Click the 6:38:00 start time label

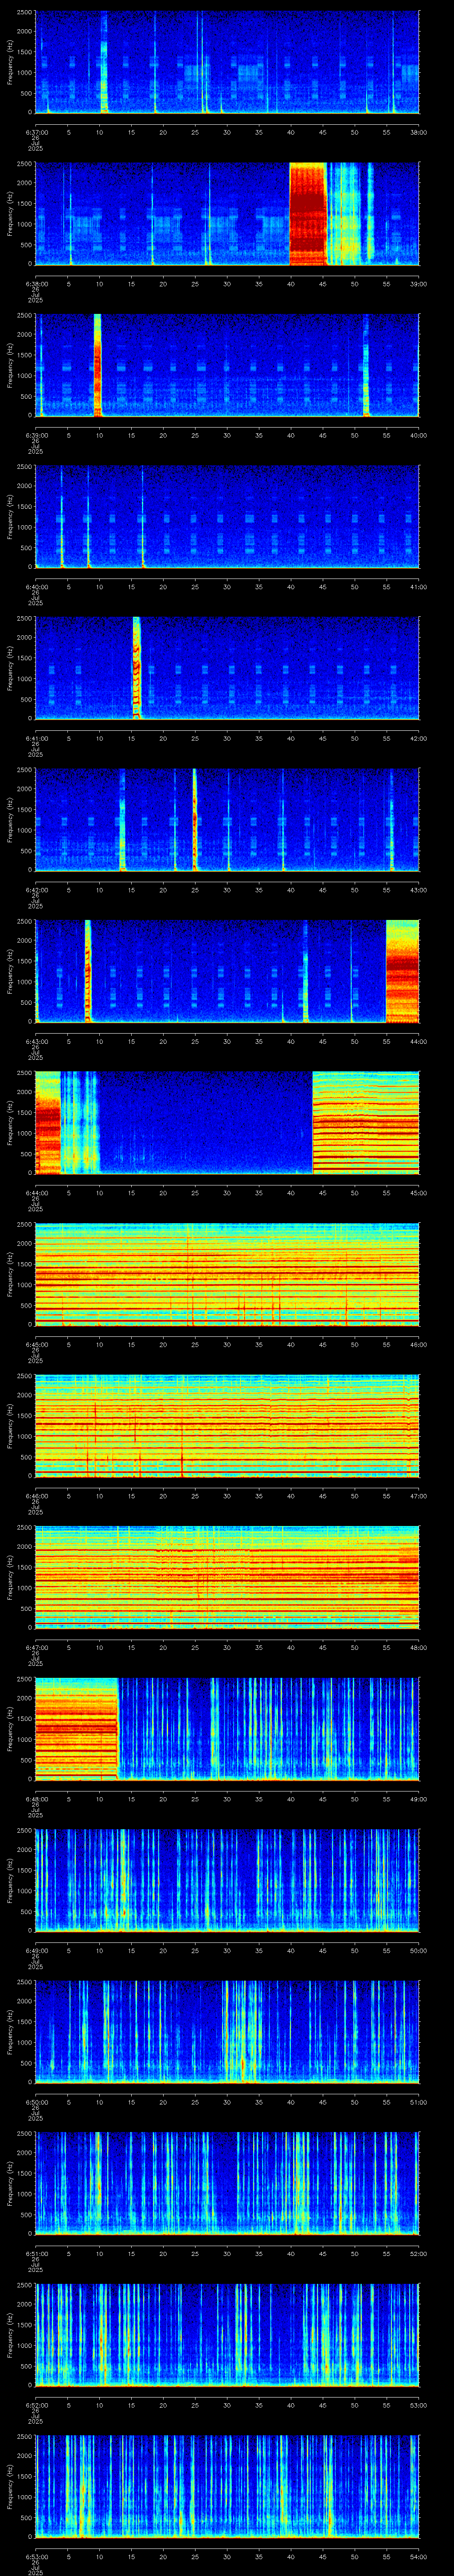36,284
